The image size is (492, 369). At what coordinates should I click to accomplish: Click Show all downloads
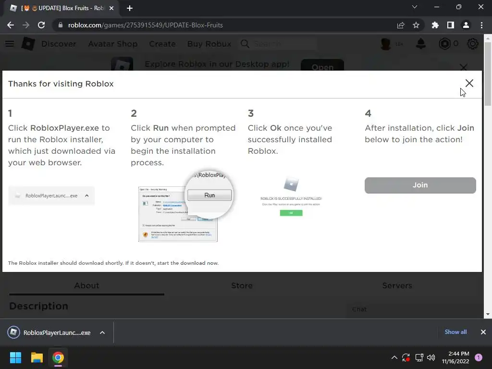[455, 332]
